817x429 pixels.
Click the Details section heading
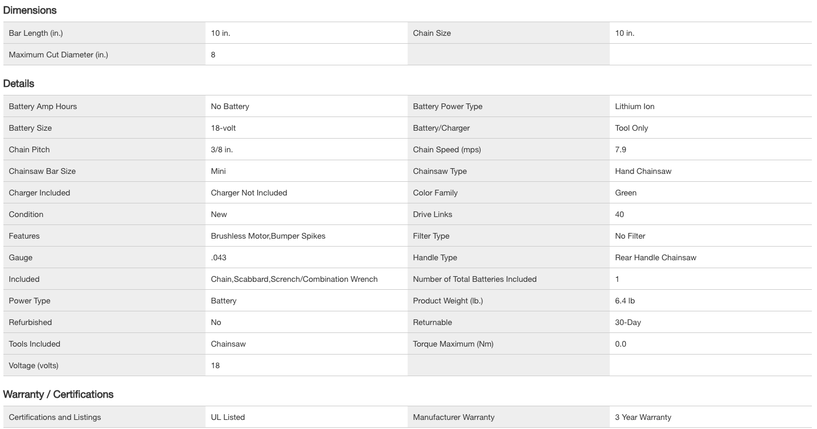pyautogui.click(x=19, y=84)
